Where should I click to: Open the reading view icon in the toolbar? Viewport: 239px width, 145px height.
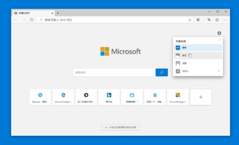coord(198,20)
